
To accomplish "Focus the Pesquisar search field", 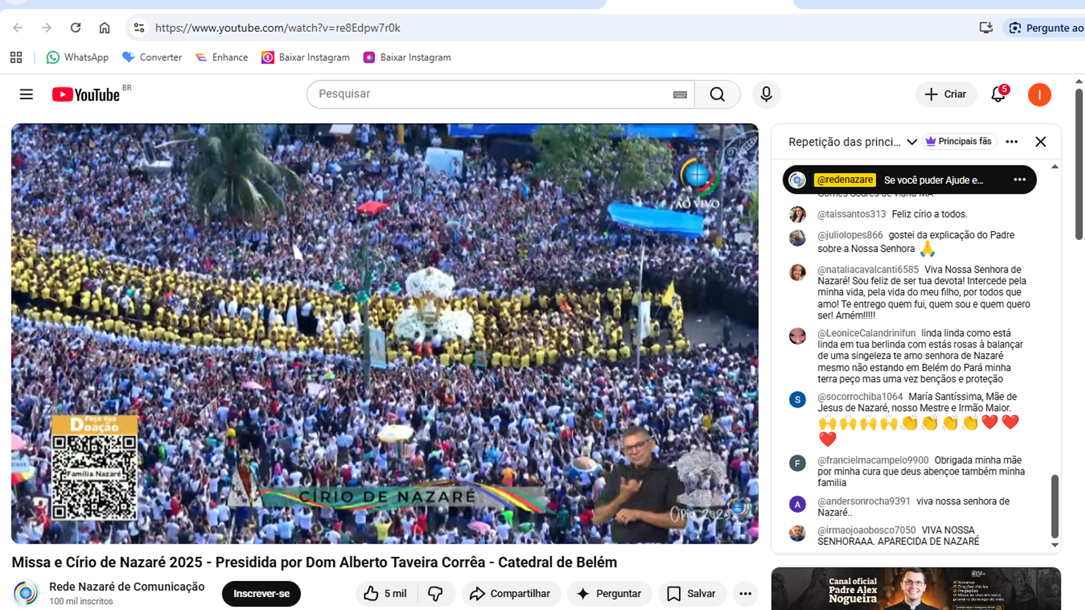I will click(x=488, y=94).
